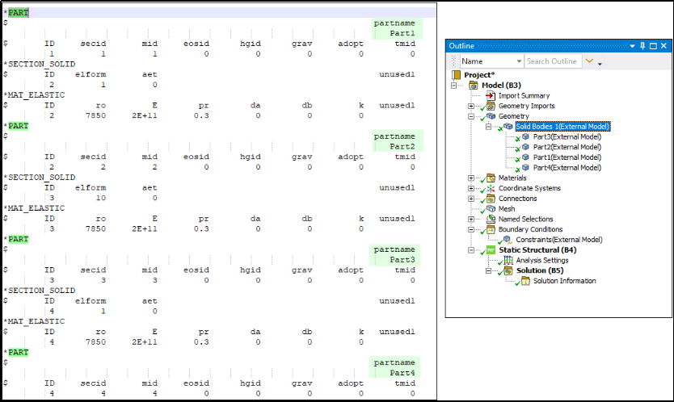Open the Import Summary document icon
Viewport: 674px width, 402px height.
491,96
